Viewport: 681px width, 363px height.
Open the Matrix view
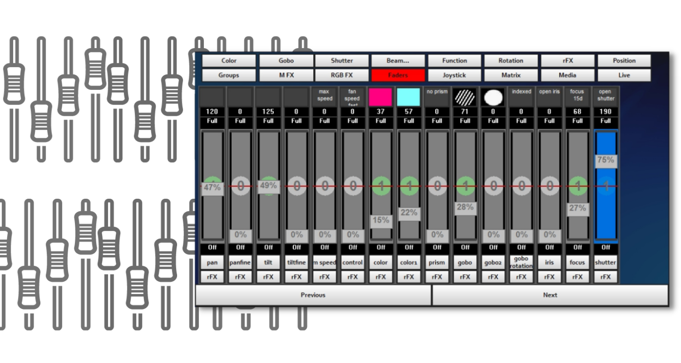[511, 75]
